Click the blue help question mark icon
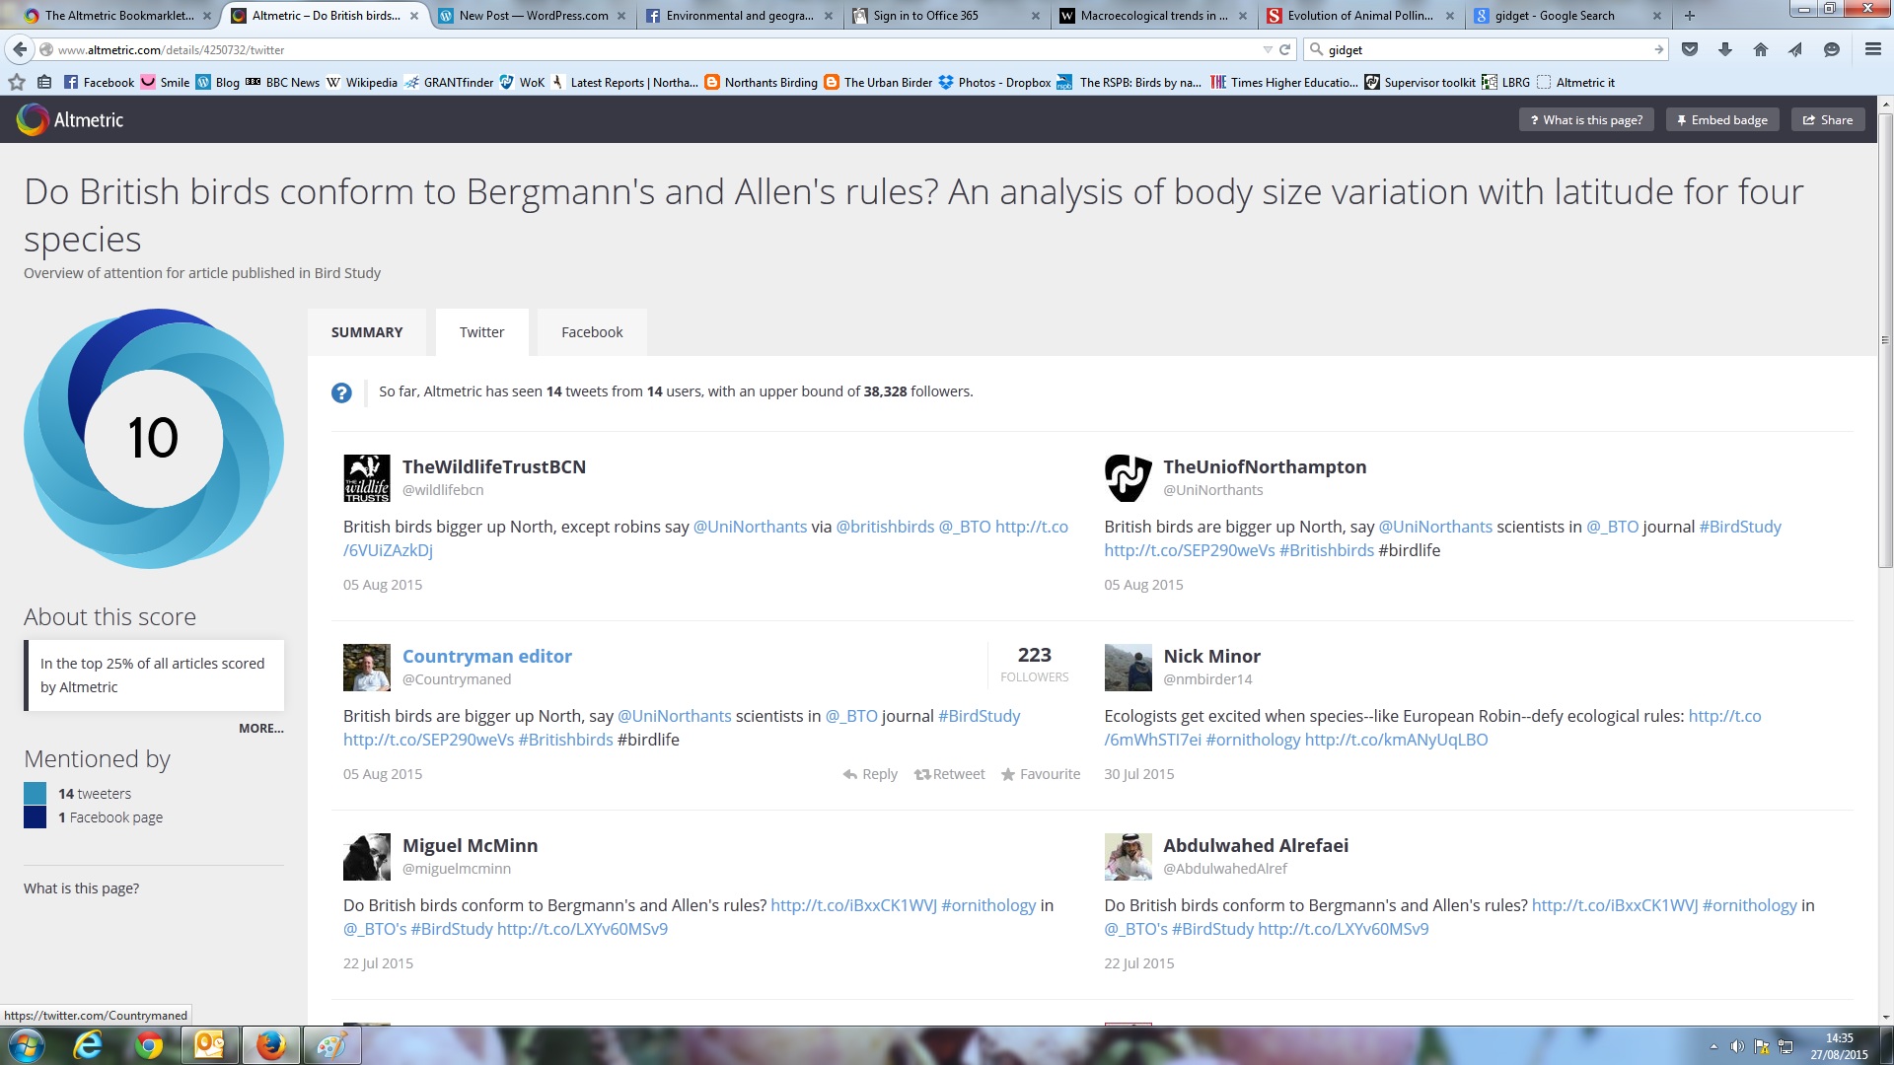This screenshot has height=1065, width=1894. point(341,392)
